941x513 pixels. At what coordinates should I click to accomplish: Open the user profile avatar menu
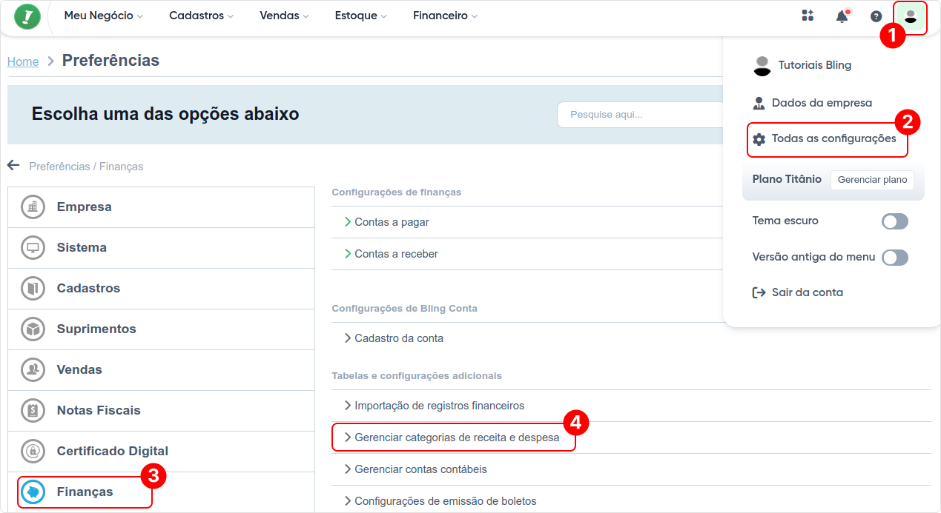point(911,16)
